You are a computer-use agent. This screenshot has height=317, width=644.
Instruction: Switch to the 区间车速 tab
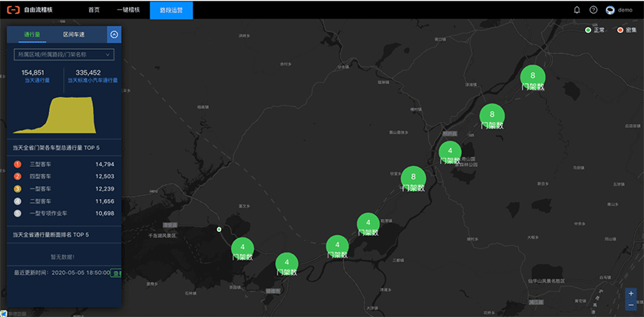[74, 34]
